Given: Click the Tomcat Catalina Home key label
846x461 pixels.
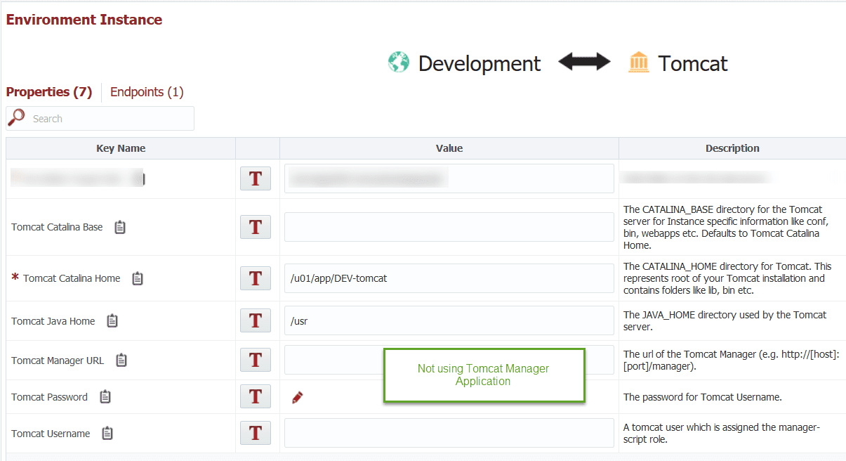Looking at the screenshot, I should [x=72, y=278].
